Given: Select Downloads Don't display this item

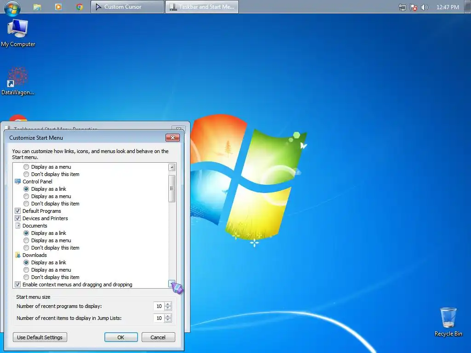Looking at the screenshot, I should [26, 277].
